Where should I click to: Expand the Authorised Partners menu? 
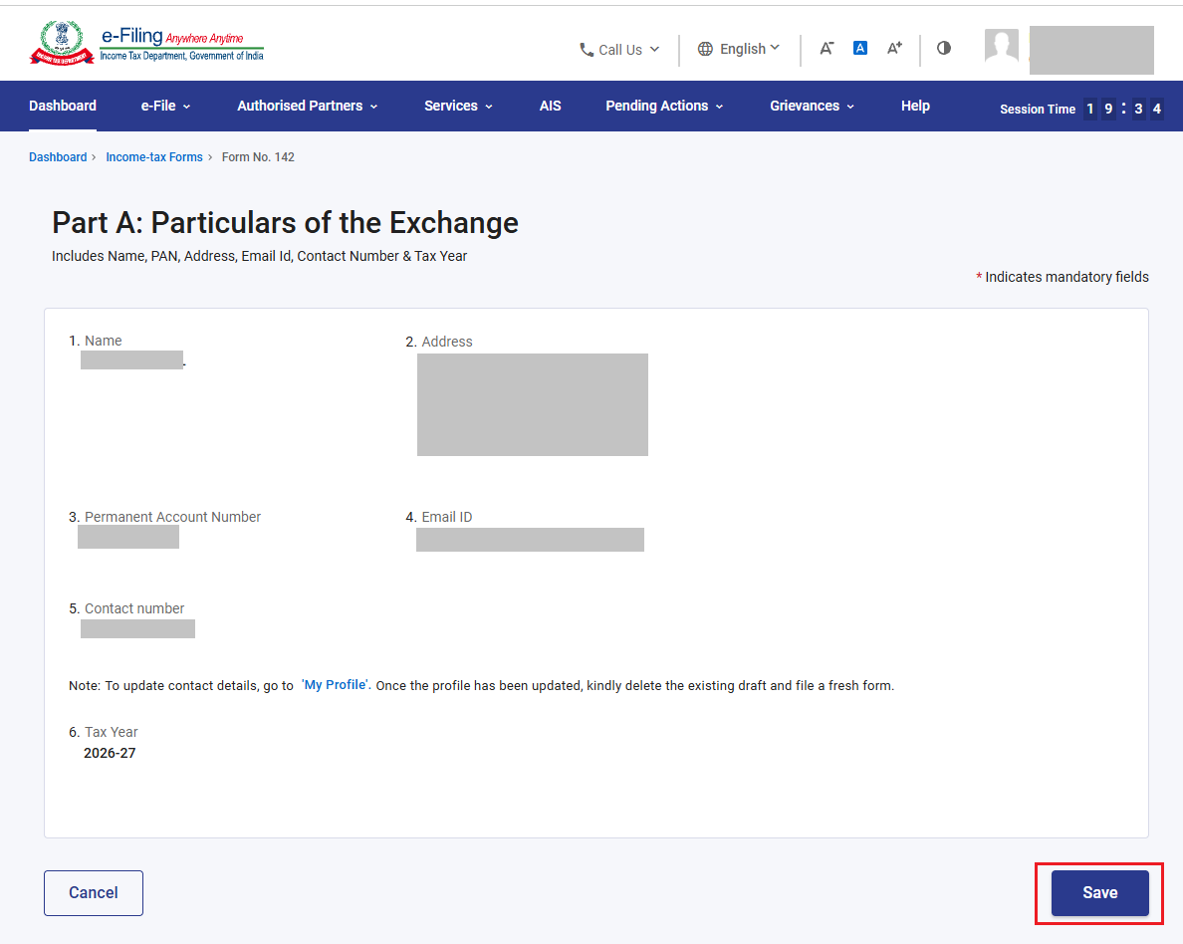coord(307,107)
